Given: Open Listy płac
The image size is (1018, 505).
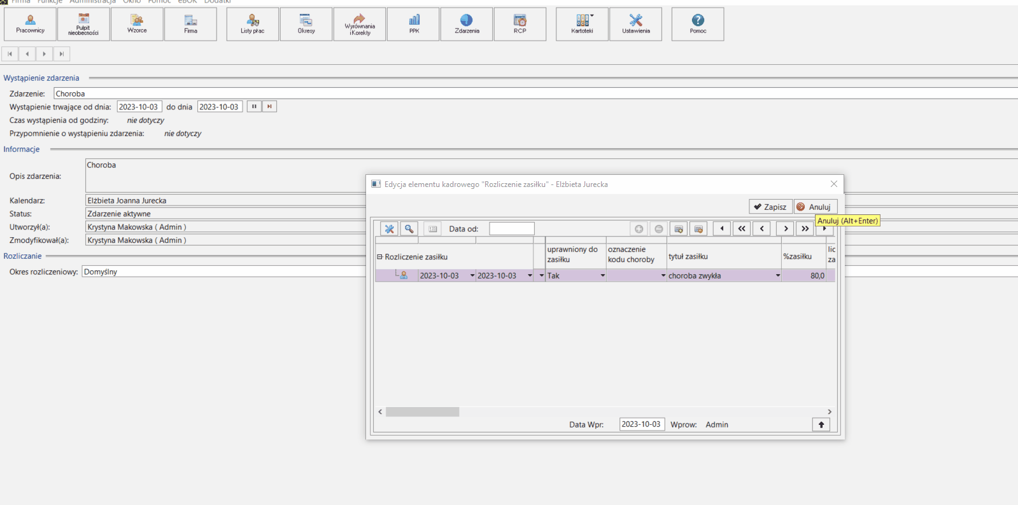Looking at the screenshot, I should click(x=253, y=24).
